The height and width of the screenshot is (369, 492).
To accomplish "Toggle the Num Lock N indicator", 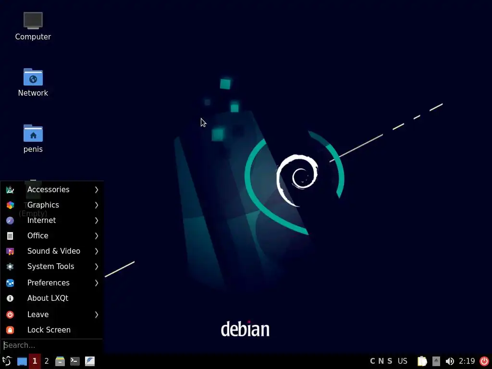I will click(x=381, y=361).
